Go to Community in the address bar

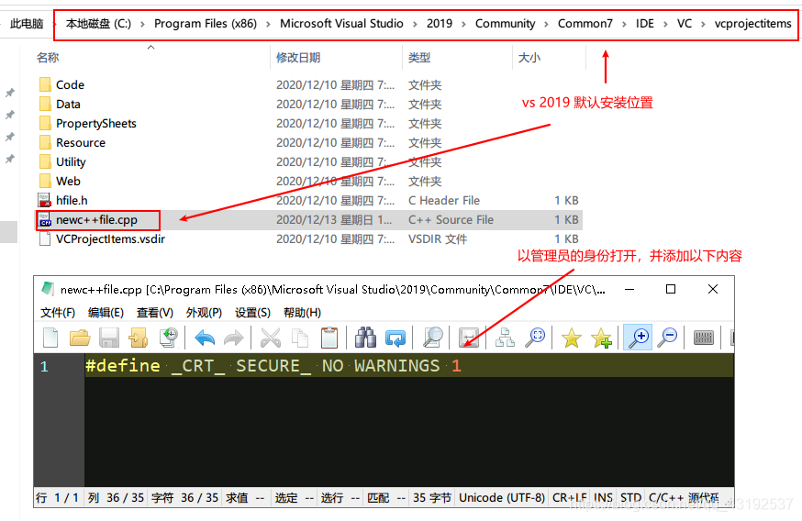pos(506,24)
